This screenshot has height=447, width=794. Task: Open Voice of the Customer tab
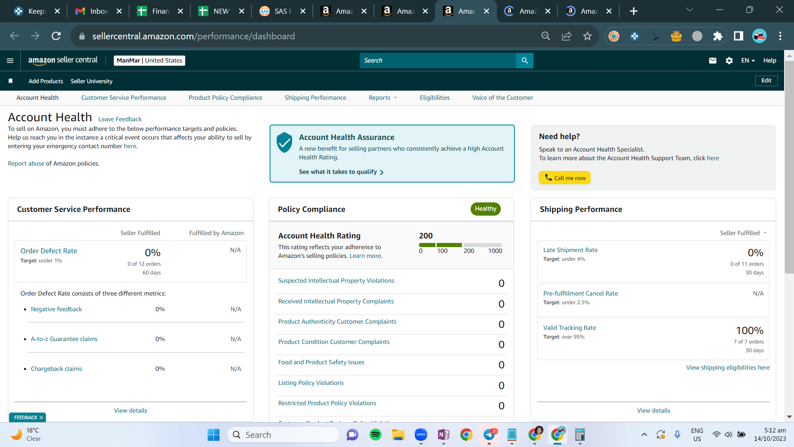pos(503,98)
